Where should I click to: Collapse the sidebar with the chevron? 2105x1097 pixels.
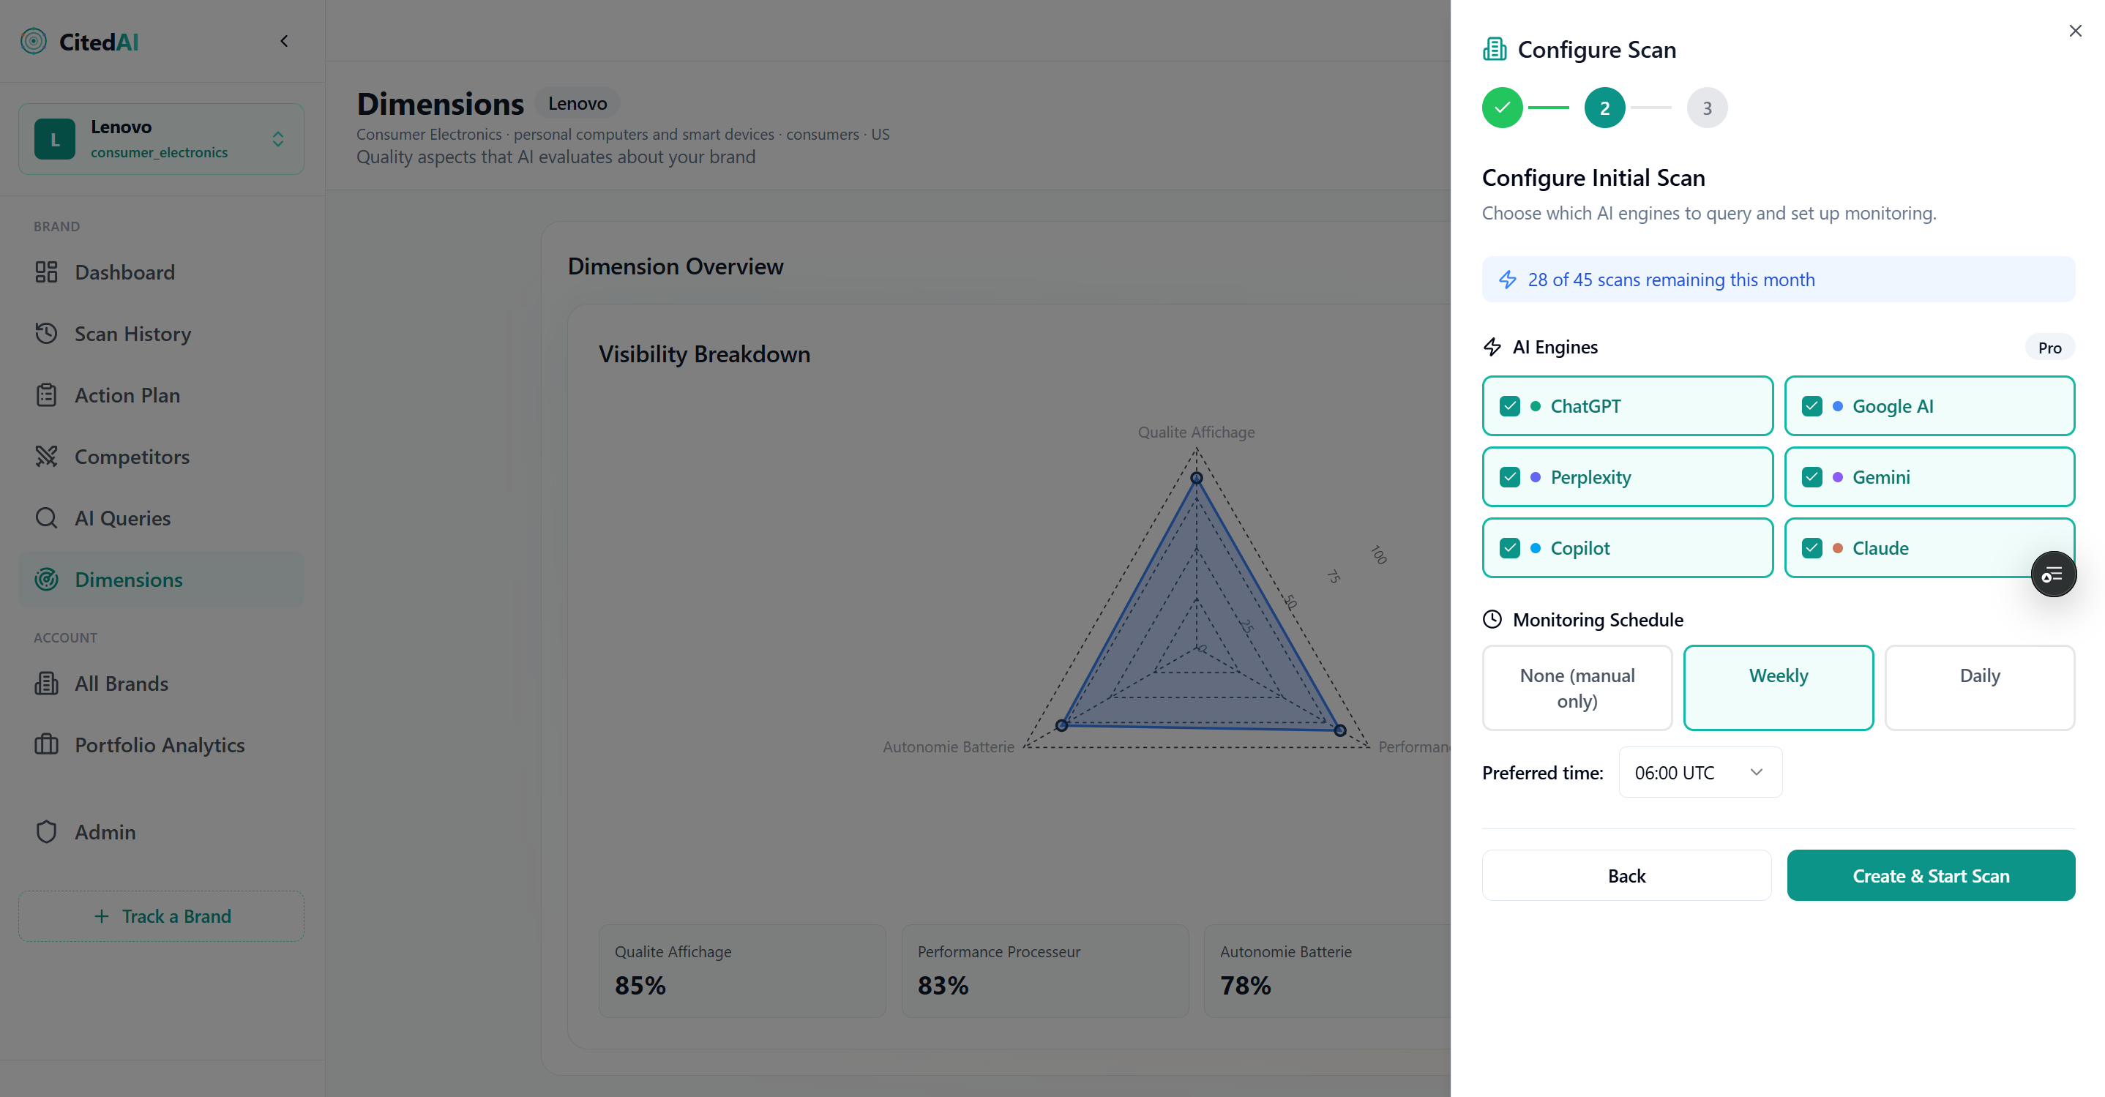click(285, 41)
